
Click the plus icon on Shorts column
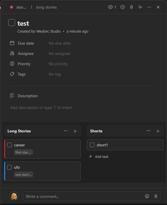coord(158,131)
